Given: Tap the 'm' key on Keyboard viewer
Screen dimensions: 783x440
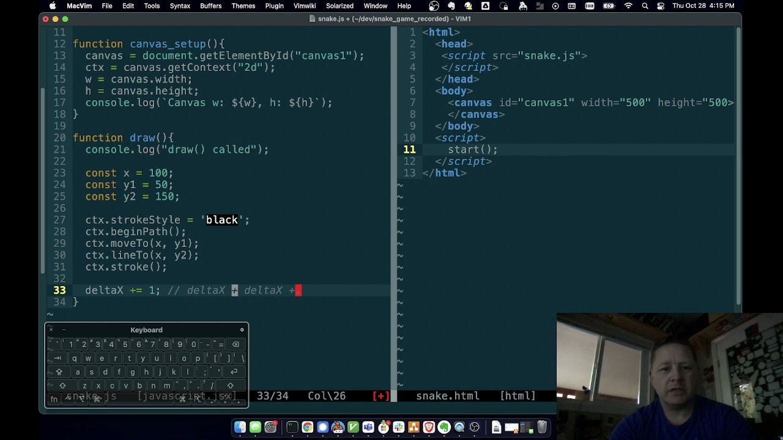Looking at the screenshot, I should pos(167,386).
